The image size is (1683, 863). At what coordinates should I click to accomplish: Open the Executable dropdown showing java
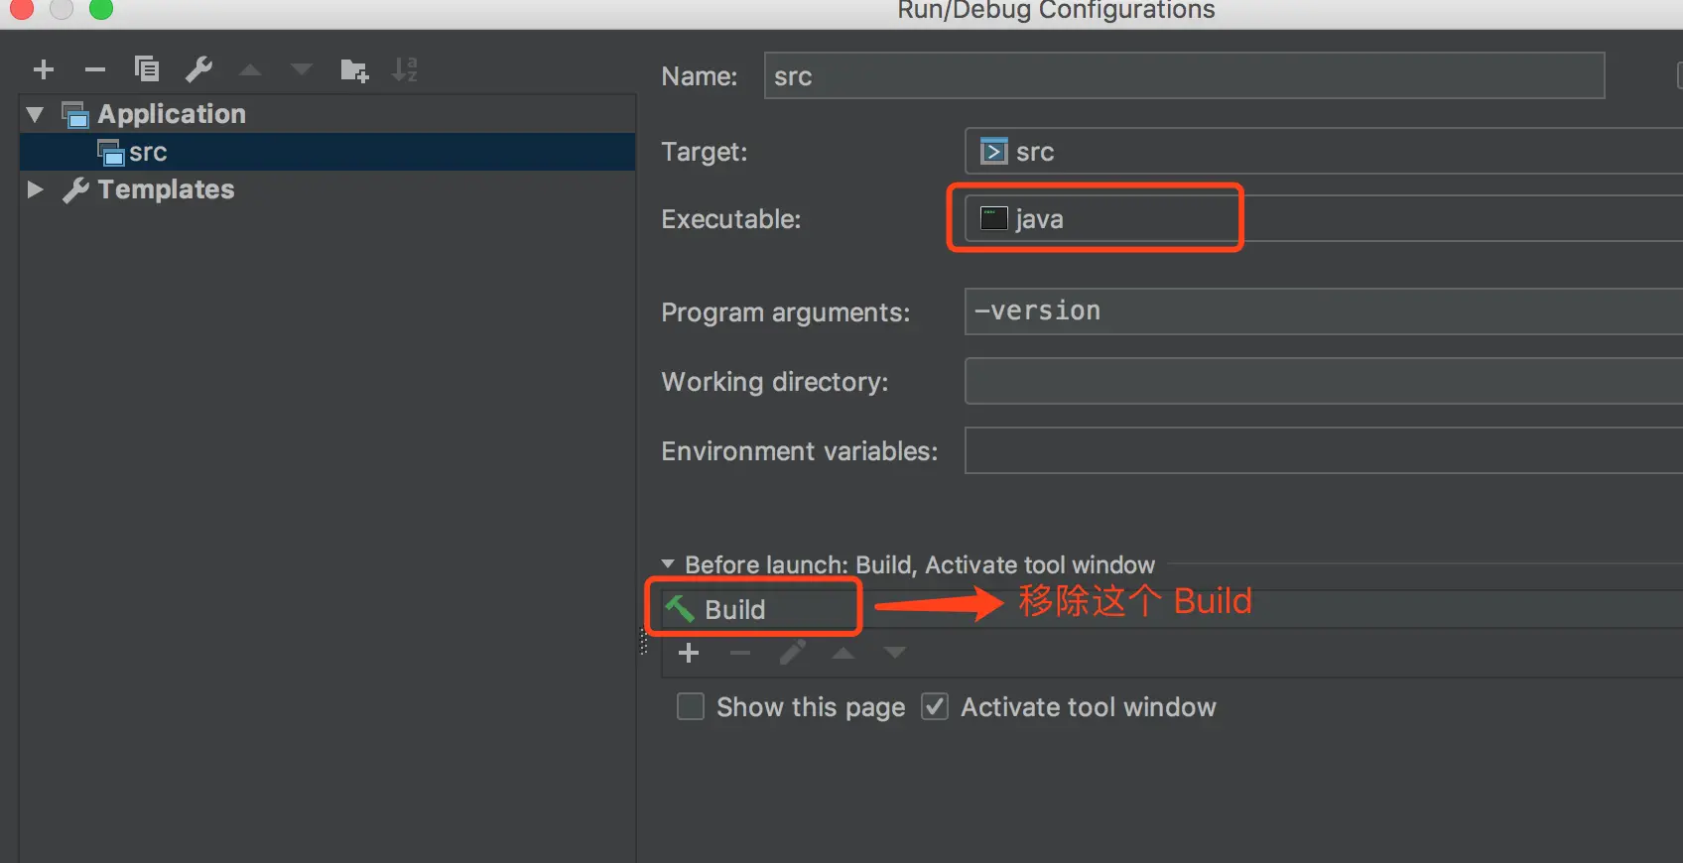tap(1324, 219)
